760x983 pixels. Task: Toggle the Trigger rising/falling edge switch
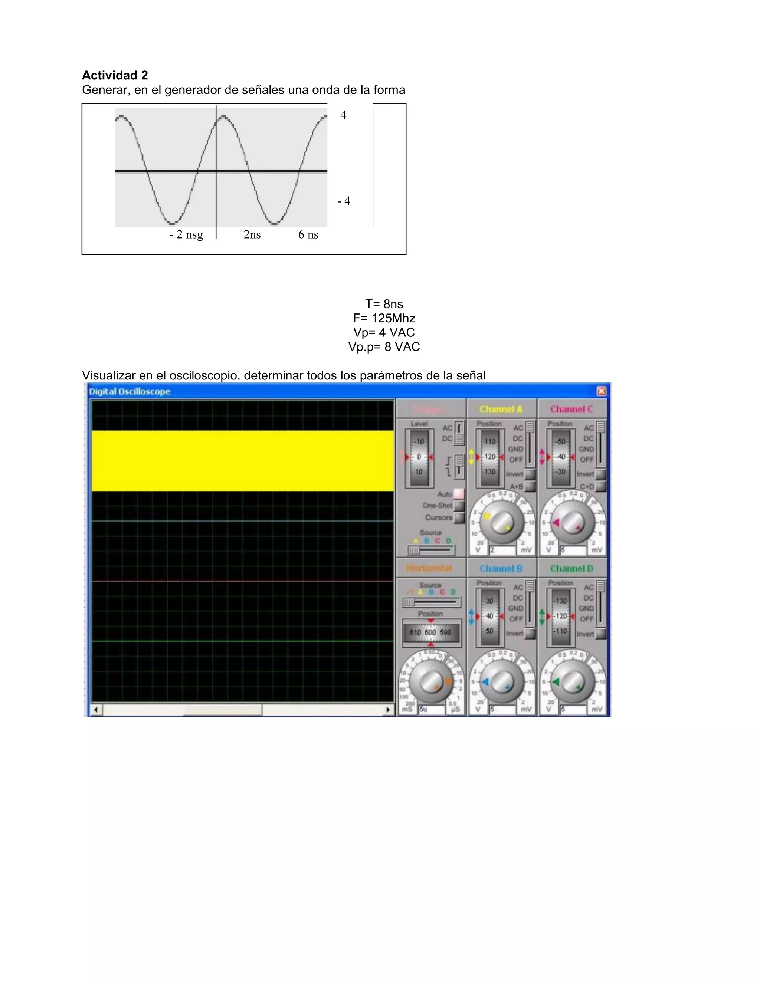pyautogui.click(x=459, y=466)
